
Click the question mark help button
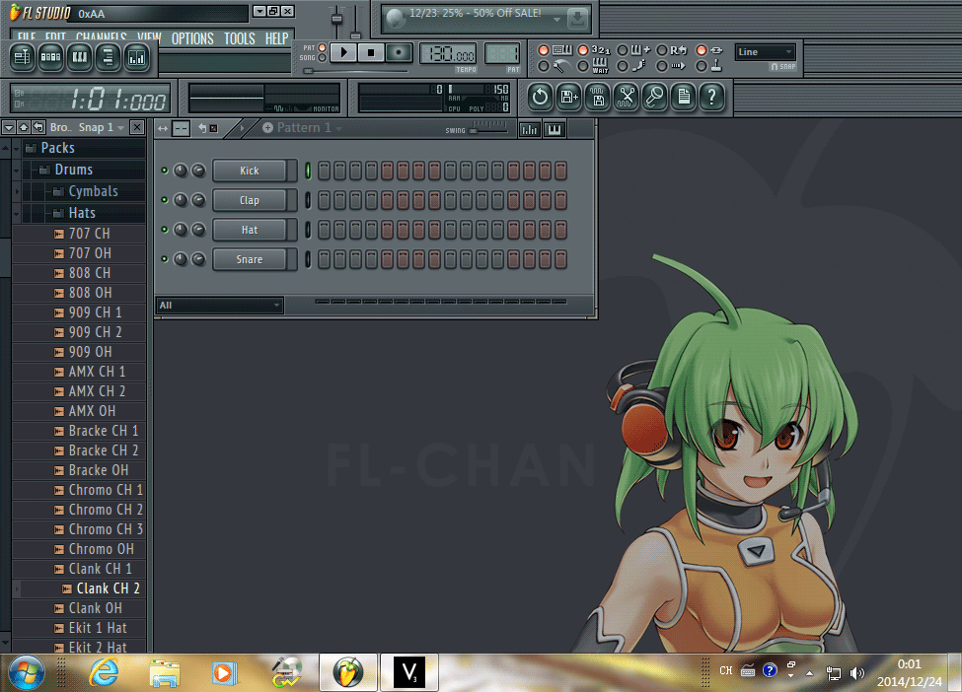point(712,97)
